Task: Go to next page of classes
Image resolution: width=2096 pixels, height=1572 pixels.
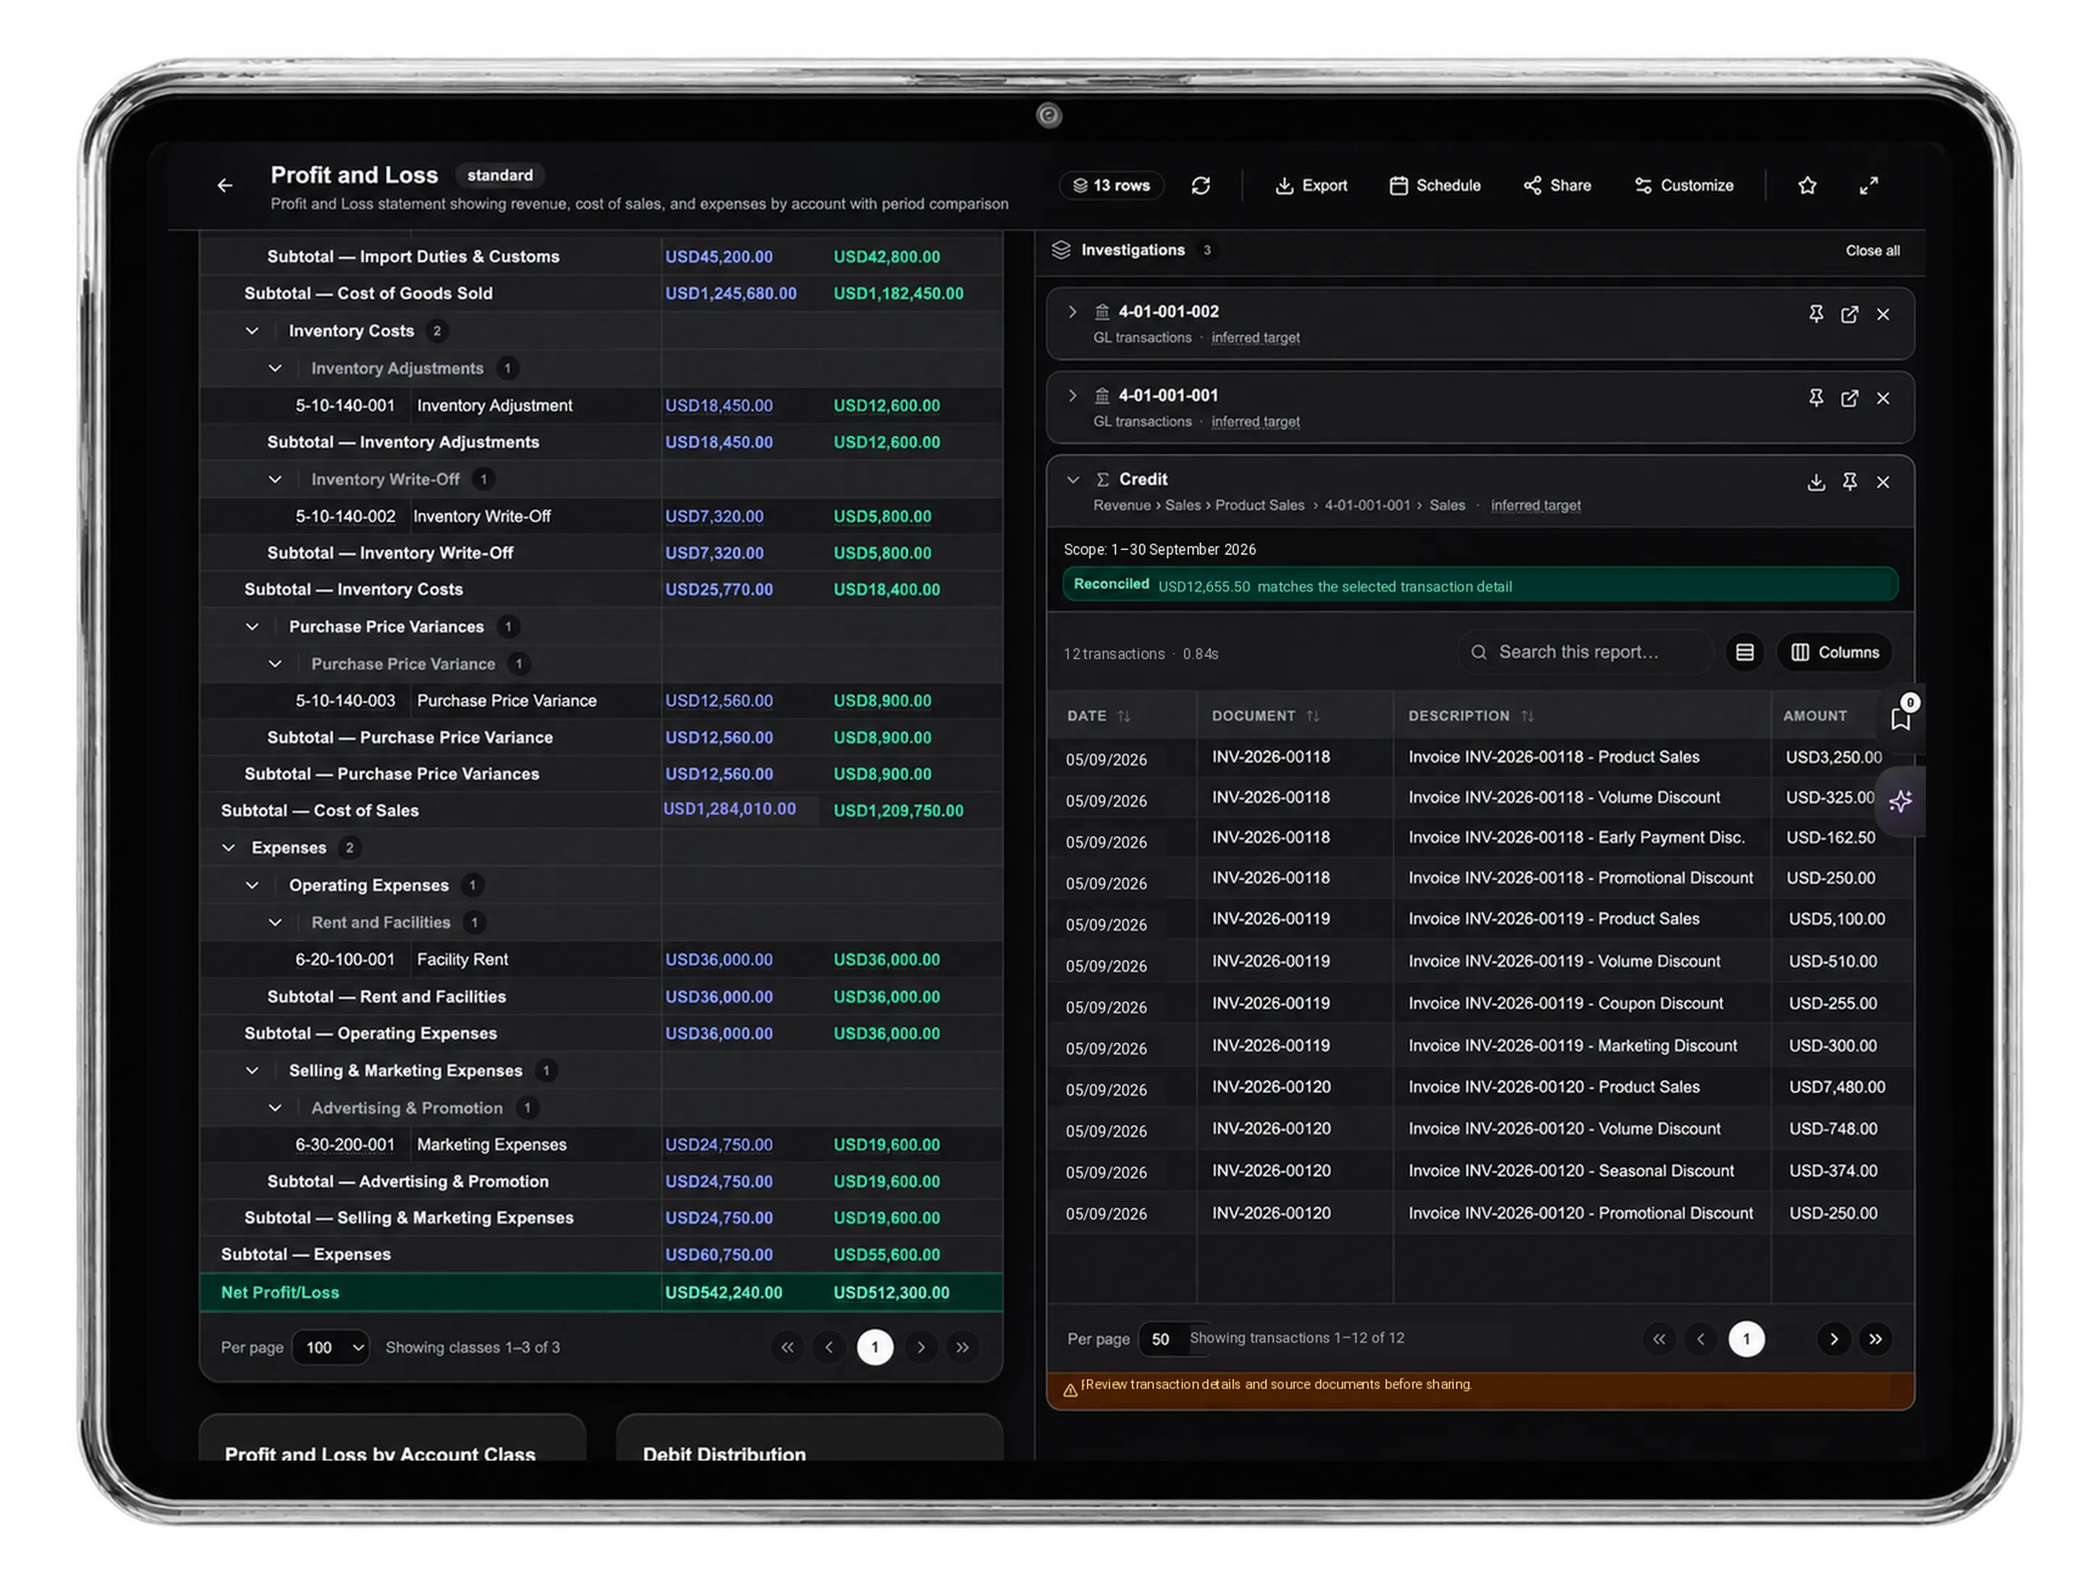Action: point(920,1348)
